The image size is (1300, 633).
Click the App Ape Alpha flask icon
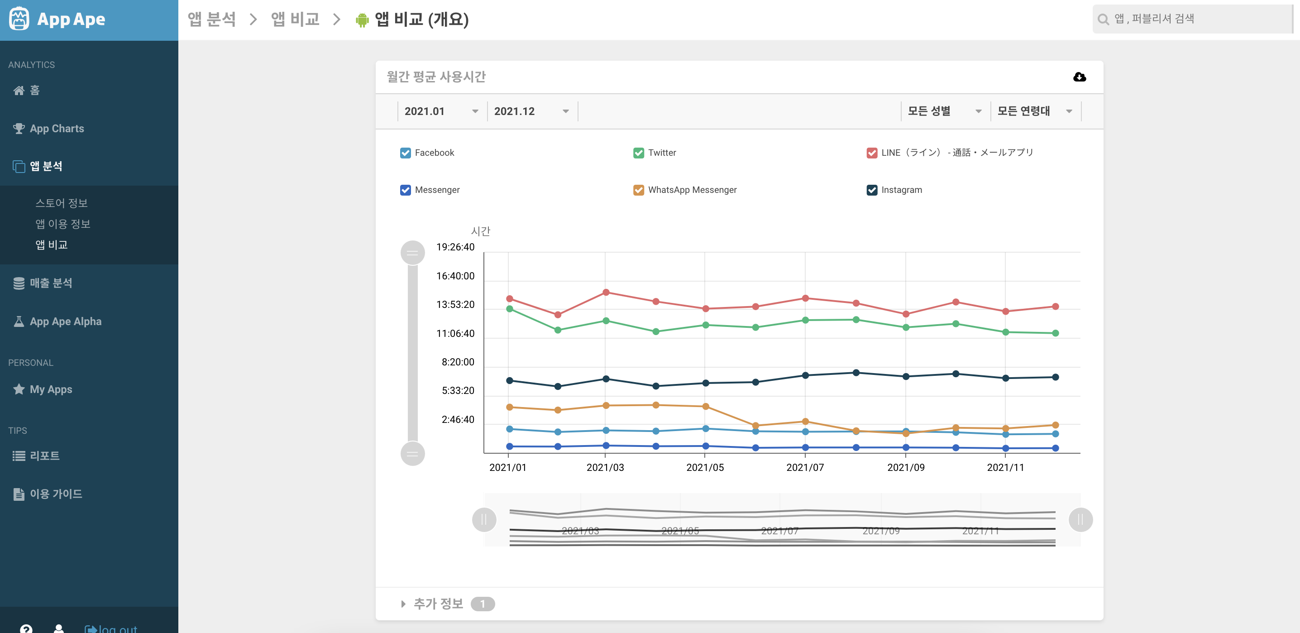[19, 321]
